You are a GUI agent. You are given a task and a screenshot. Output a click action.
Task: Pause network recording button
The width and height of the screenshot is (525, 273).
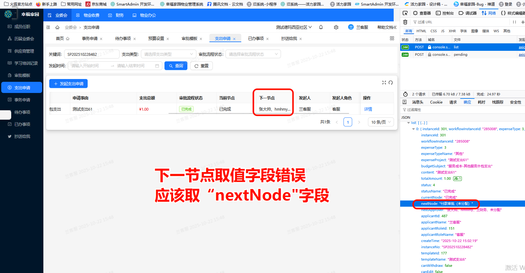(514, 22)
